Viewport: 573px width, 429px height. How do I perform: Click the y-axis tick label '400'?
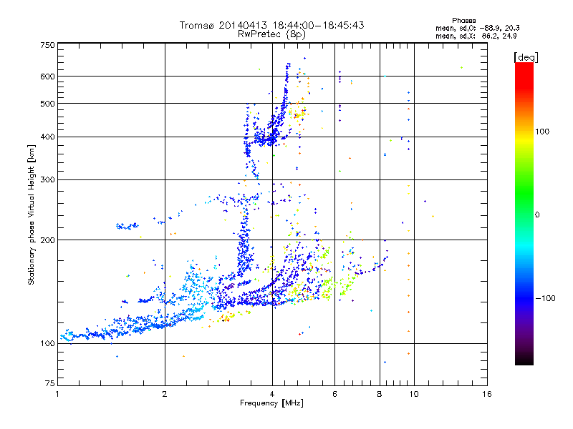(47, 137)
